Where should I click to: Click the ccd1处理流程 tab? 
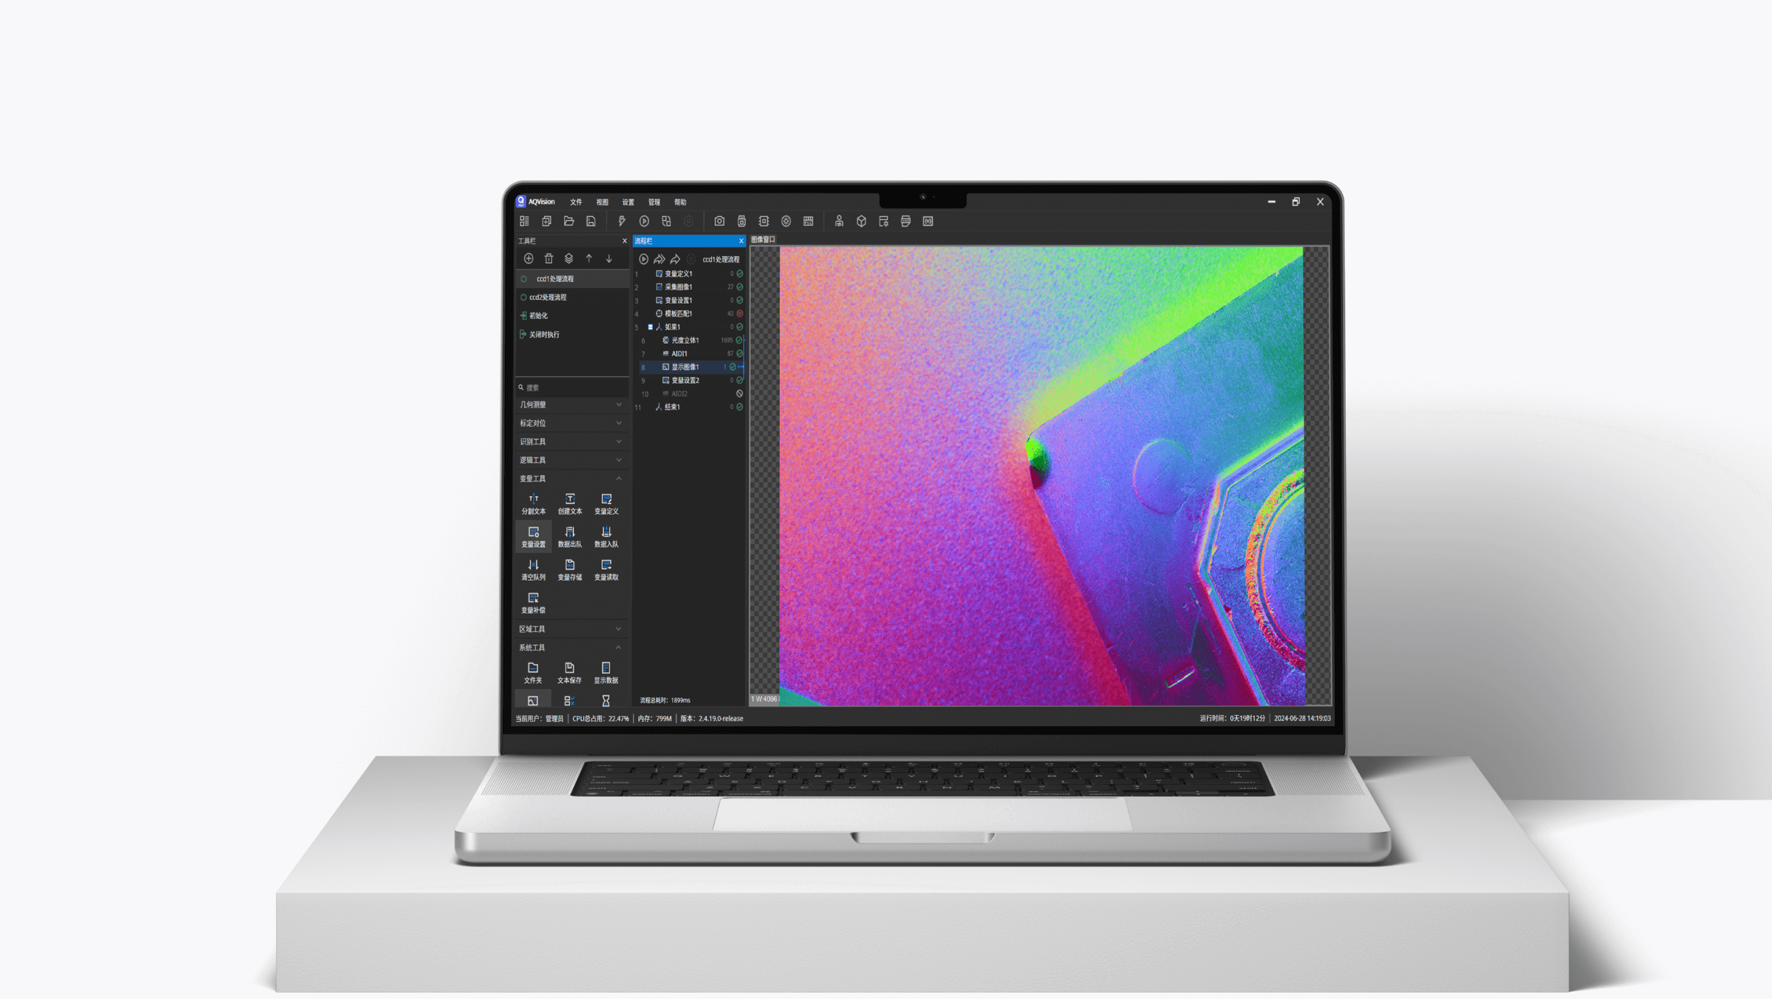click(555, 279)
